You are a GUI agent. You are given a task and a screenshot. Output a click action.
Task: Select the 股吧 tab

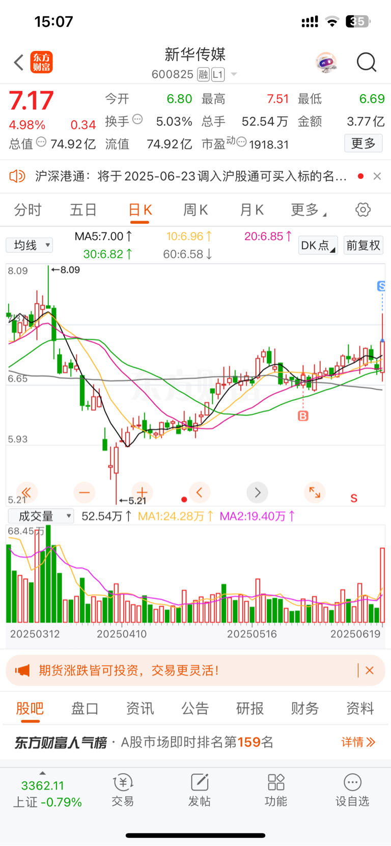coord(30,708)
